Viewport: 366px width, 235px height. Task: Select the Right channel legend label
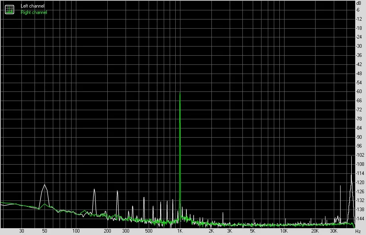(34, 12)
